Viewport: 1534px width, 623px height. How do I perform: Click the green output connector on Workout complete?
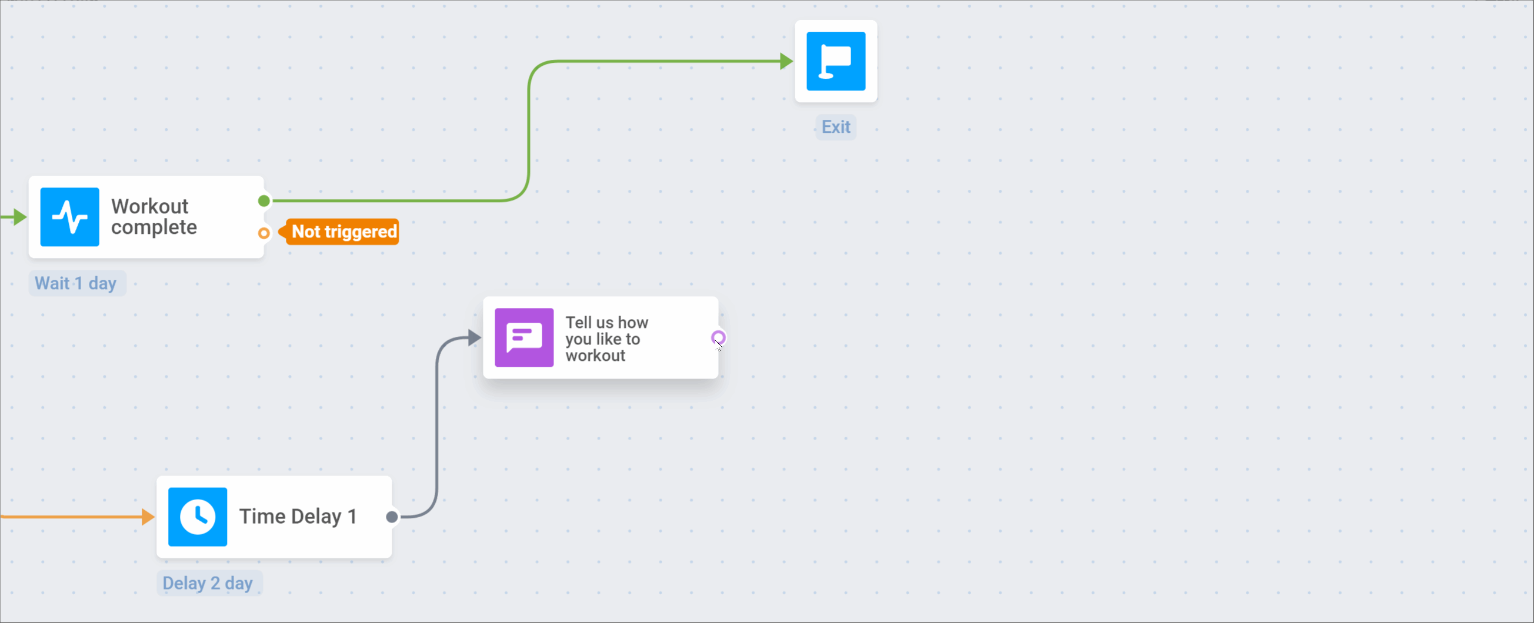click(264, 201)
